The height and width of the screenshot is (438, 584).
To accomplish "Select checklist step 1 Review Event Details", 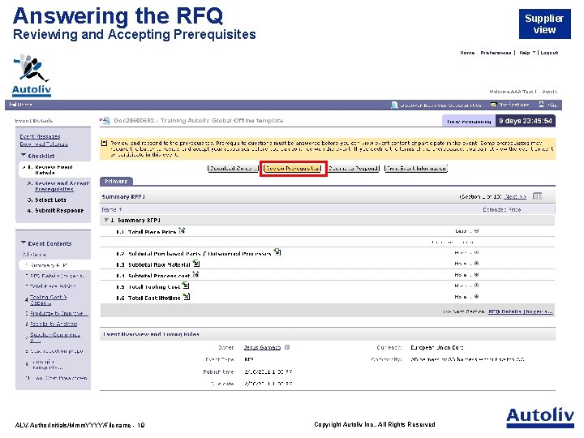I will 54,170.
